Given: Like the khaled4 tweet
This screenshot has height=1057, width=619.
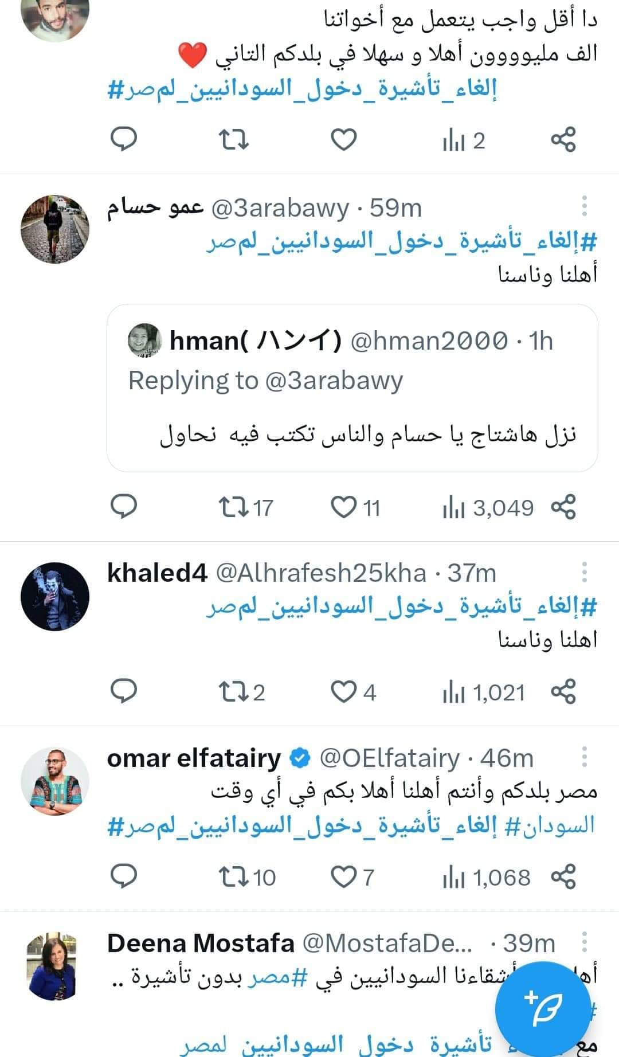Looking at the screenshot, I should 344,692.
